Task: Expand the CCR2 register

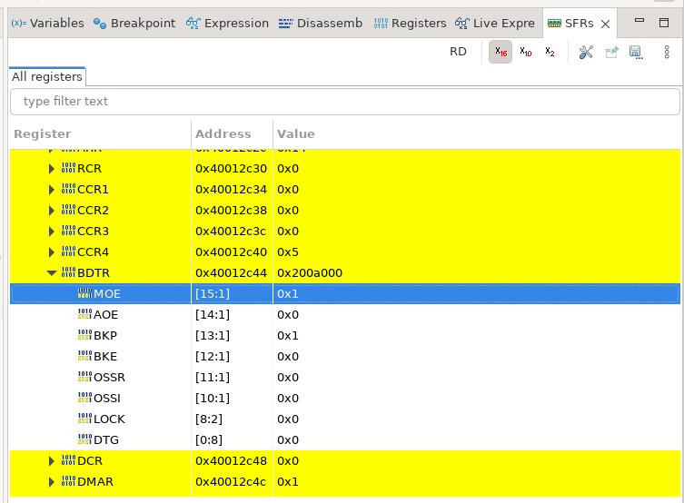Action: (52, 211)
